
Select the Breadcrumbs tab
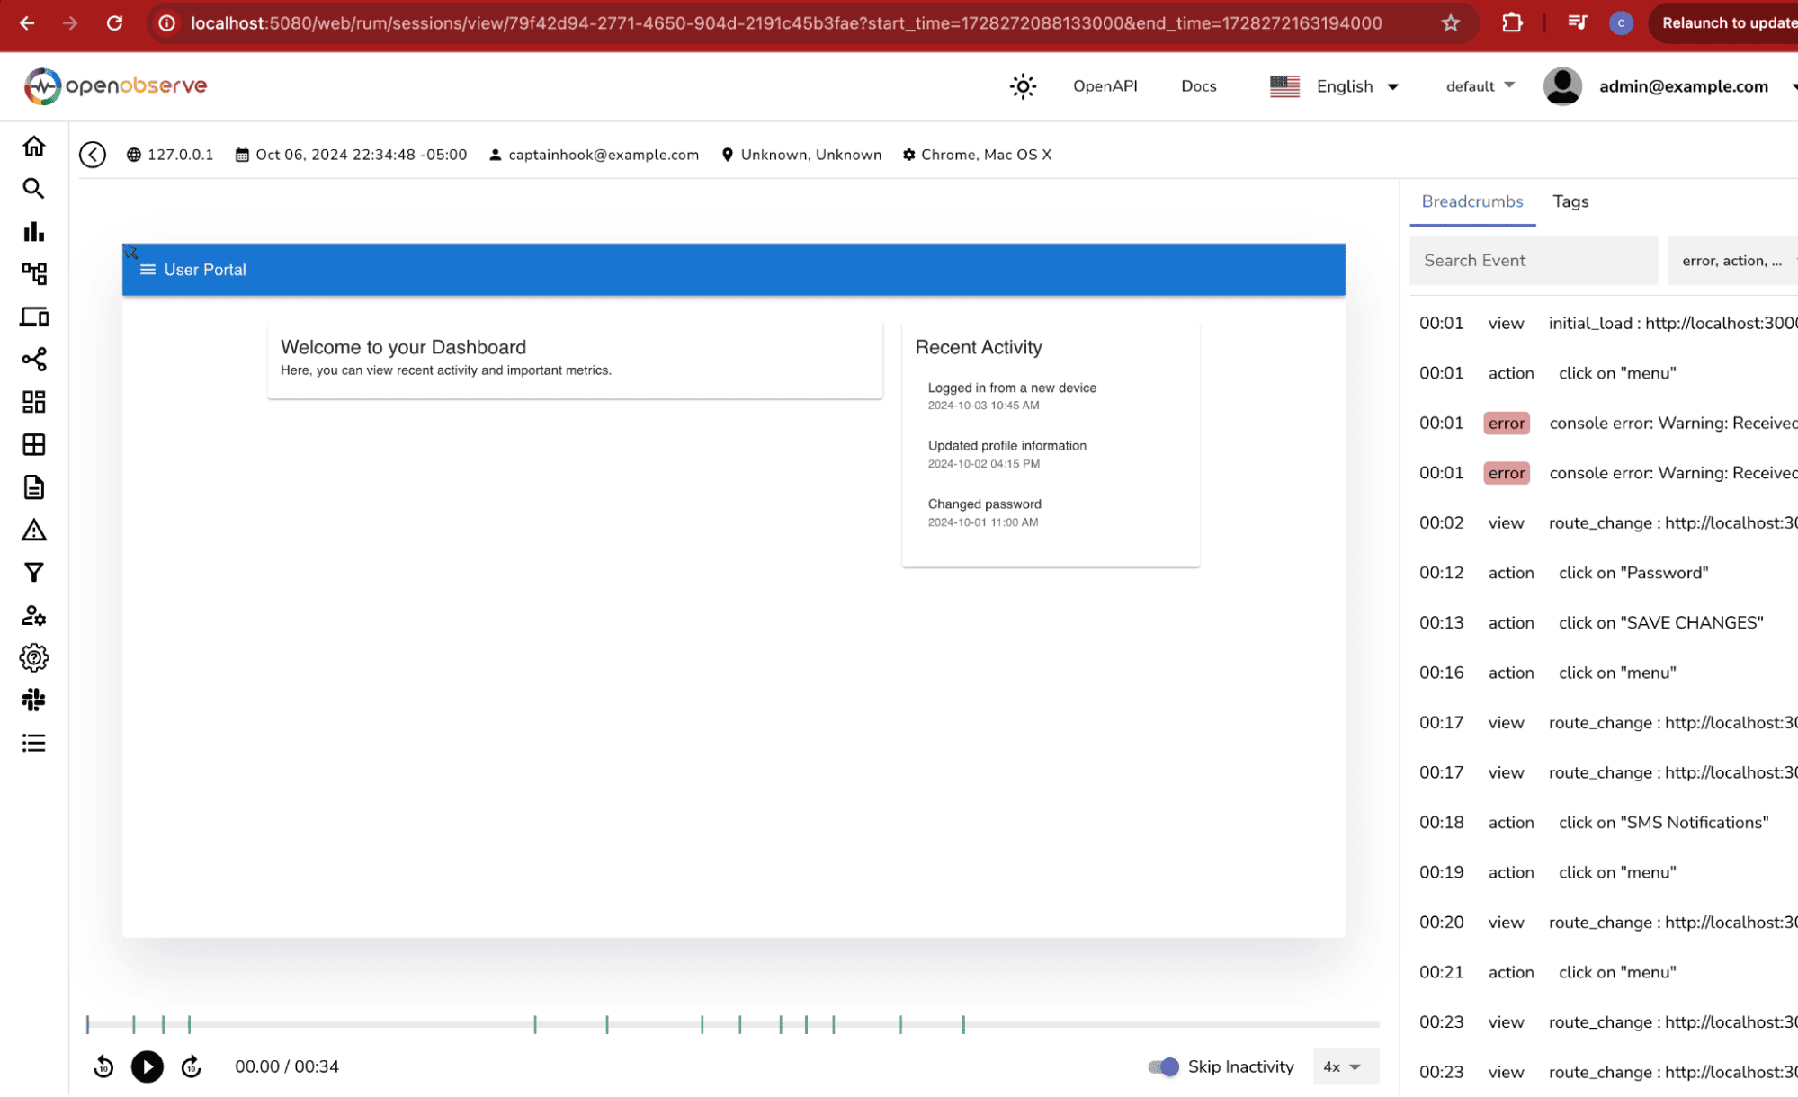point(1471,201)
